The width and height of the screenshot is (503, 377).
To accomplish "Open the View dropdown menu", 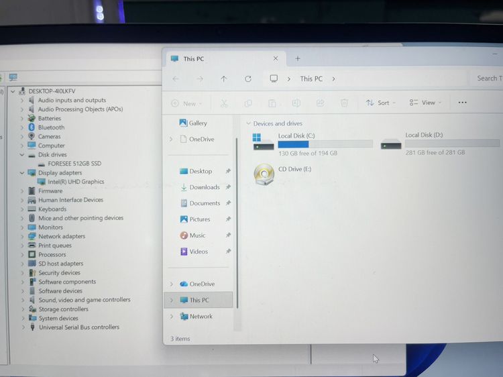I will (425, 103).
